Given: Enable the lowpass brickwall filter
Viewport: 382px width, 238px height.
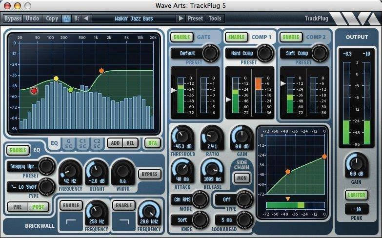Looking at the screenshot, I should [124, 205].
